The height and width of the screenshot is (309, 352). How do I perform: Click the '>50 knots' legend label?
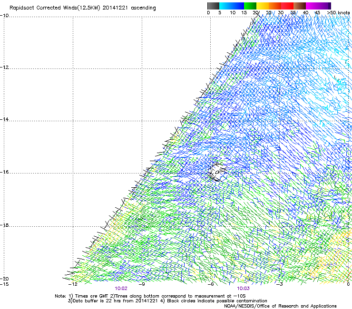[338, 13]
